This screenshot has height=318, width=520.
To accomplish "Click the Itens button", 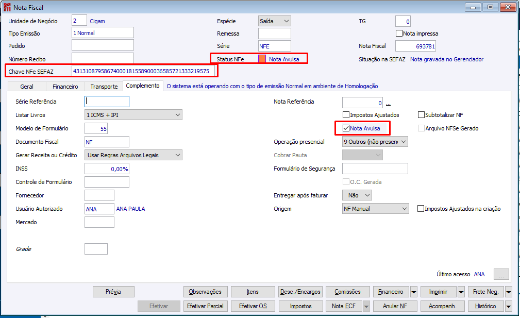I will tap(253, 292).
